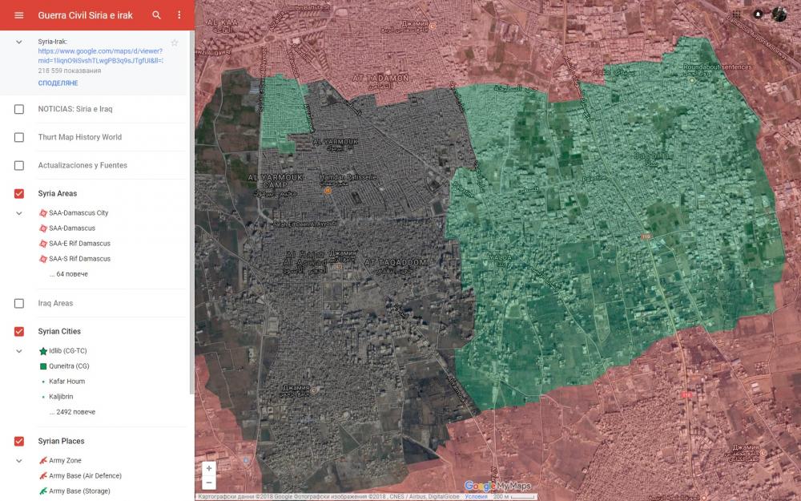Enable the NOTICIAS: Siria e Iraq layer
This screenshot has height=501, width=801.
click(19, 109)
